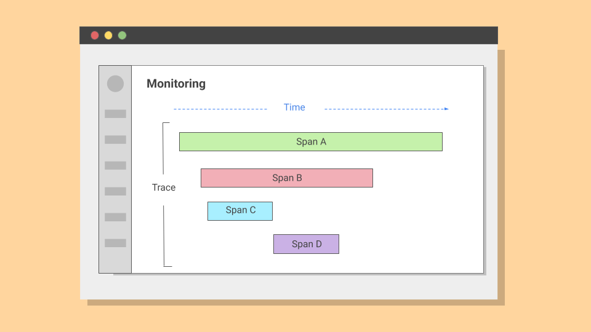Click the green Span A bar
591x332 pixels.
pos(310,141)
